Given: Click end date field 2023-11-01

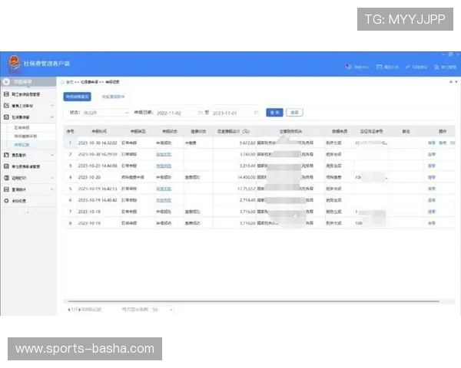Looking at the screenshot, I should pos(235,113).
